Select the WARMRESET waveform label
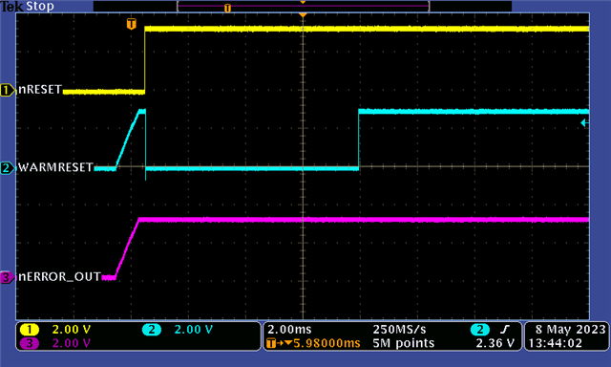The height and width of the screenshot is (367, 611). [x=55, y=167]
